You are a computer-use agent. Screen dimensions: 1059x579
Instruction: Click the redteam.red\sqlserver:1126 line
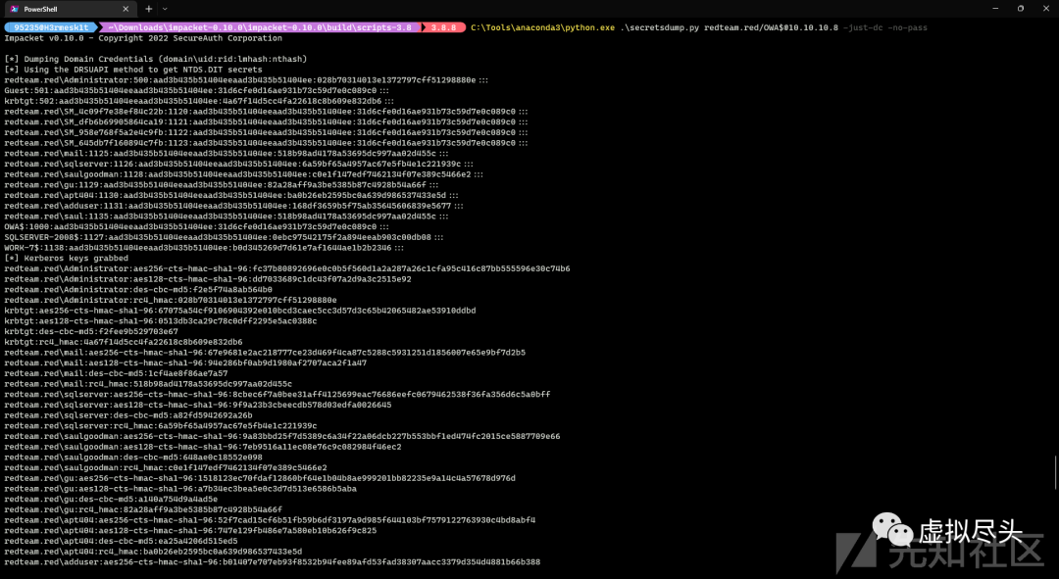click(238, 164)
